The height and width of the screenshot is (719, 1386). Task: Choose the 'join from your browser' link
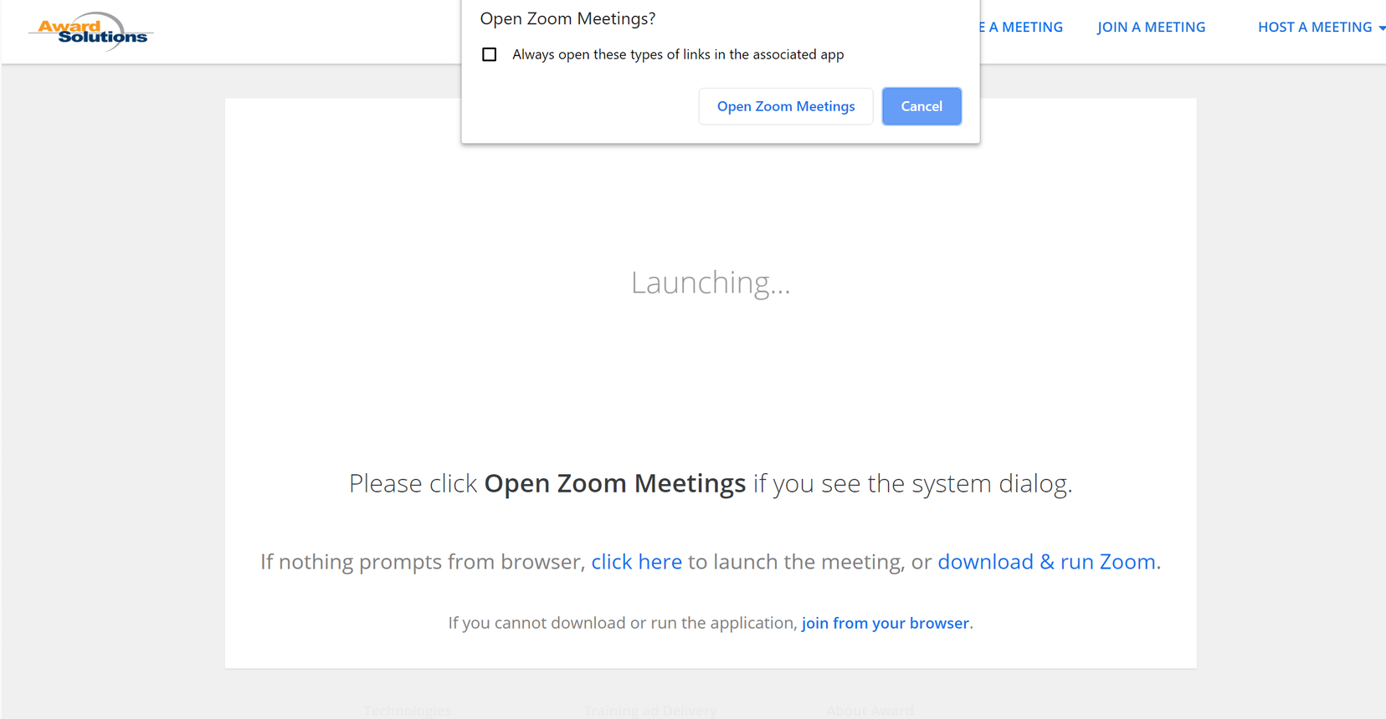click(x=885, y=623)
